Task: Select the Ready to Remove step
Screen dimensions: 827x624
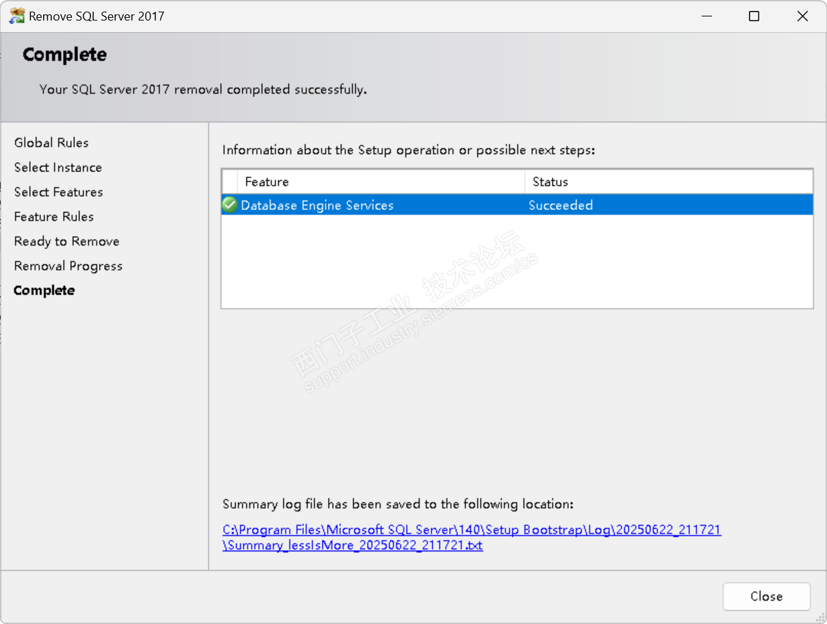Action: [x=67, y=241]
